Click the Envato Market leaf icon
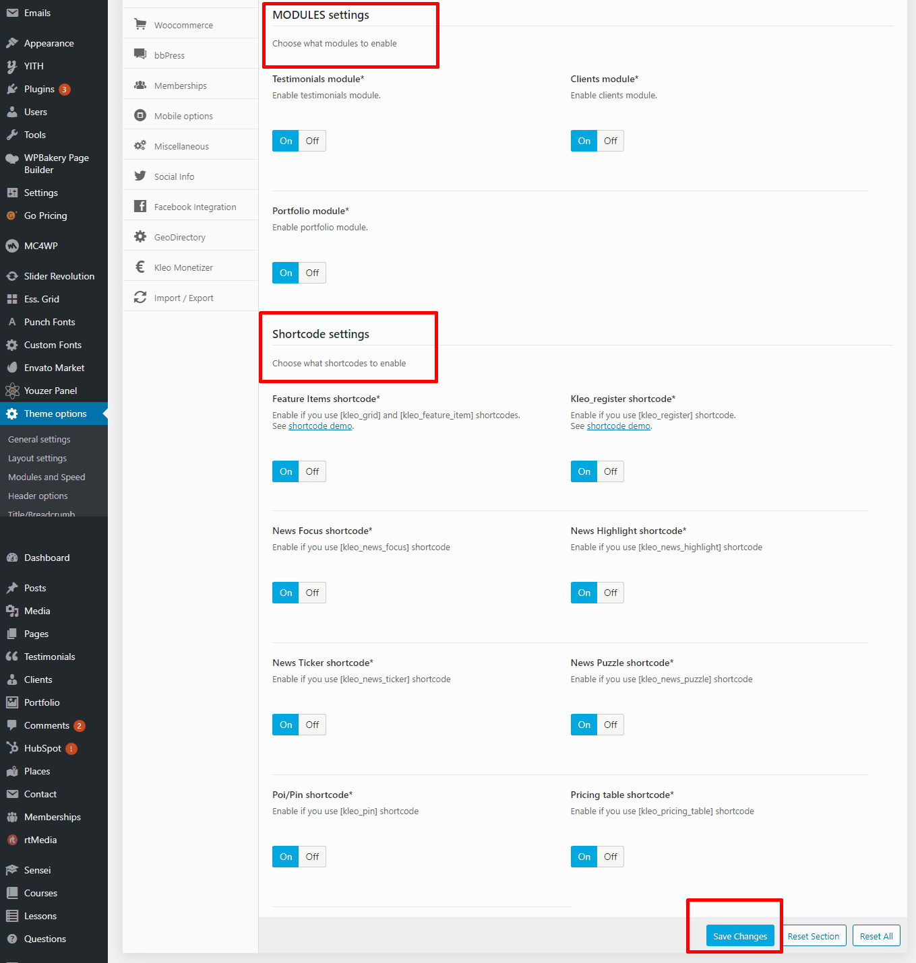The width and height of the screenshot is (916, 963). pos(12,368)
